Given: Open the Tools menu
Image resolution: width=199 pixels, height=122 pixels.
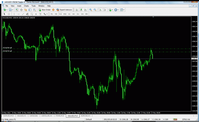Looking at the screenshot, I should pos(33,6).
